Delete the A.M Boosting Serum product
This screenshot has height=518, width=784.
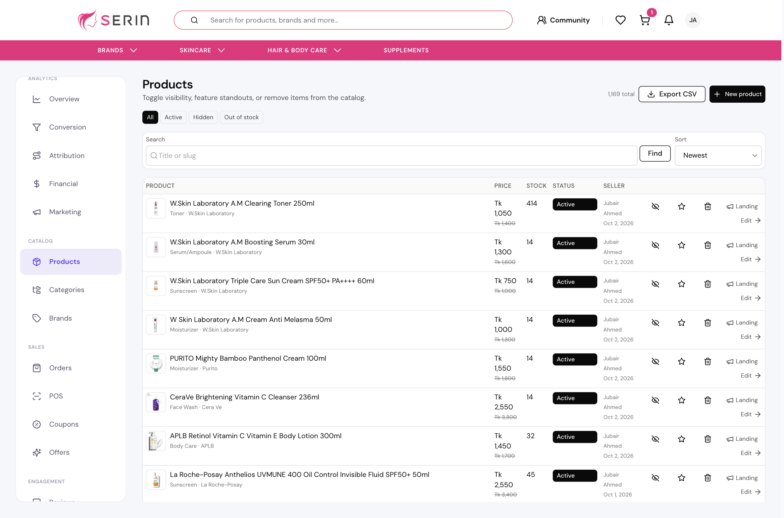tap(708, 245)
